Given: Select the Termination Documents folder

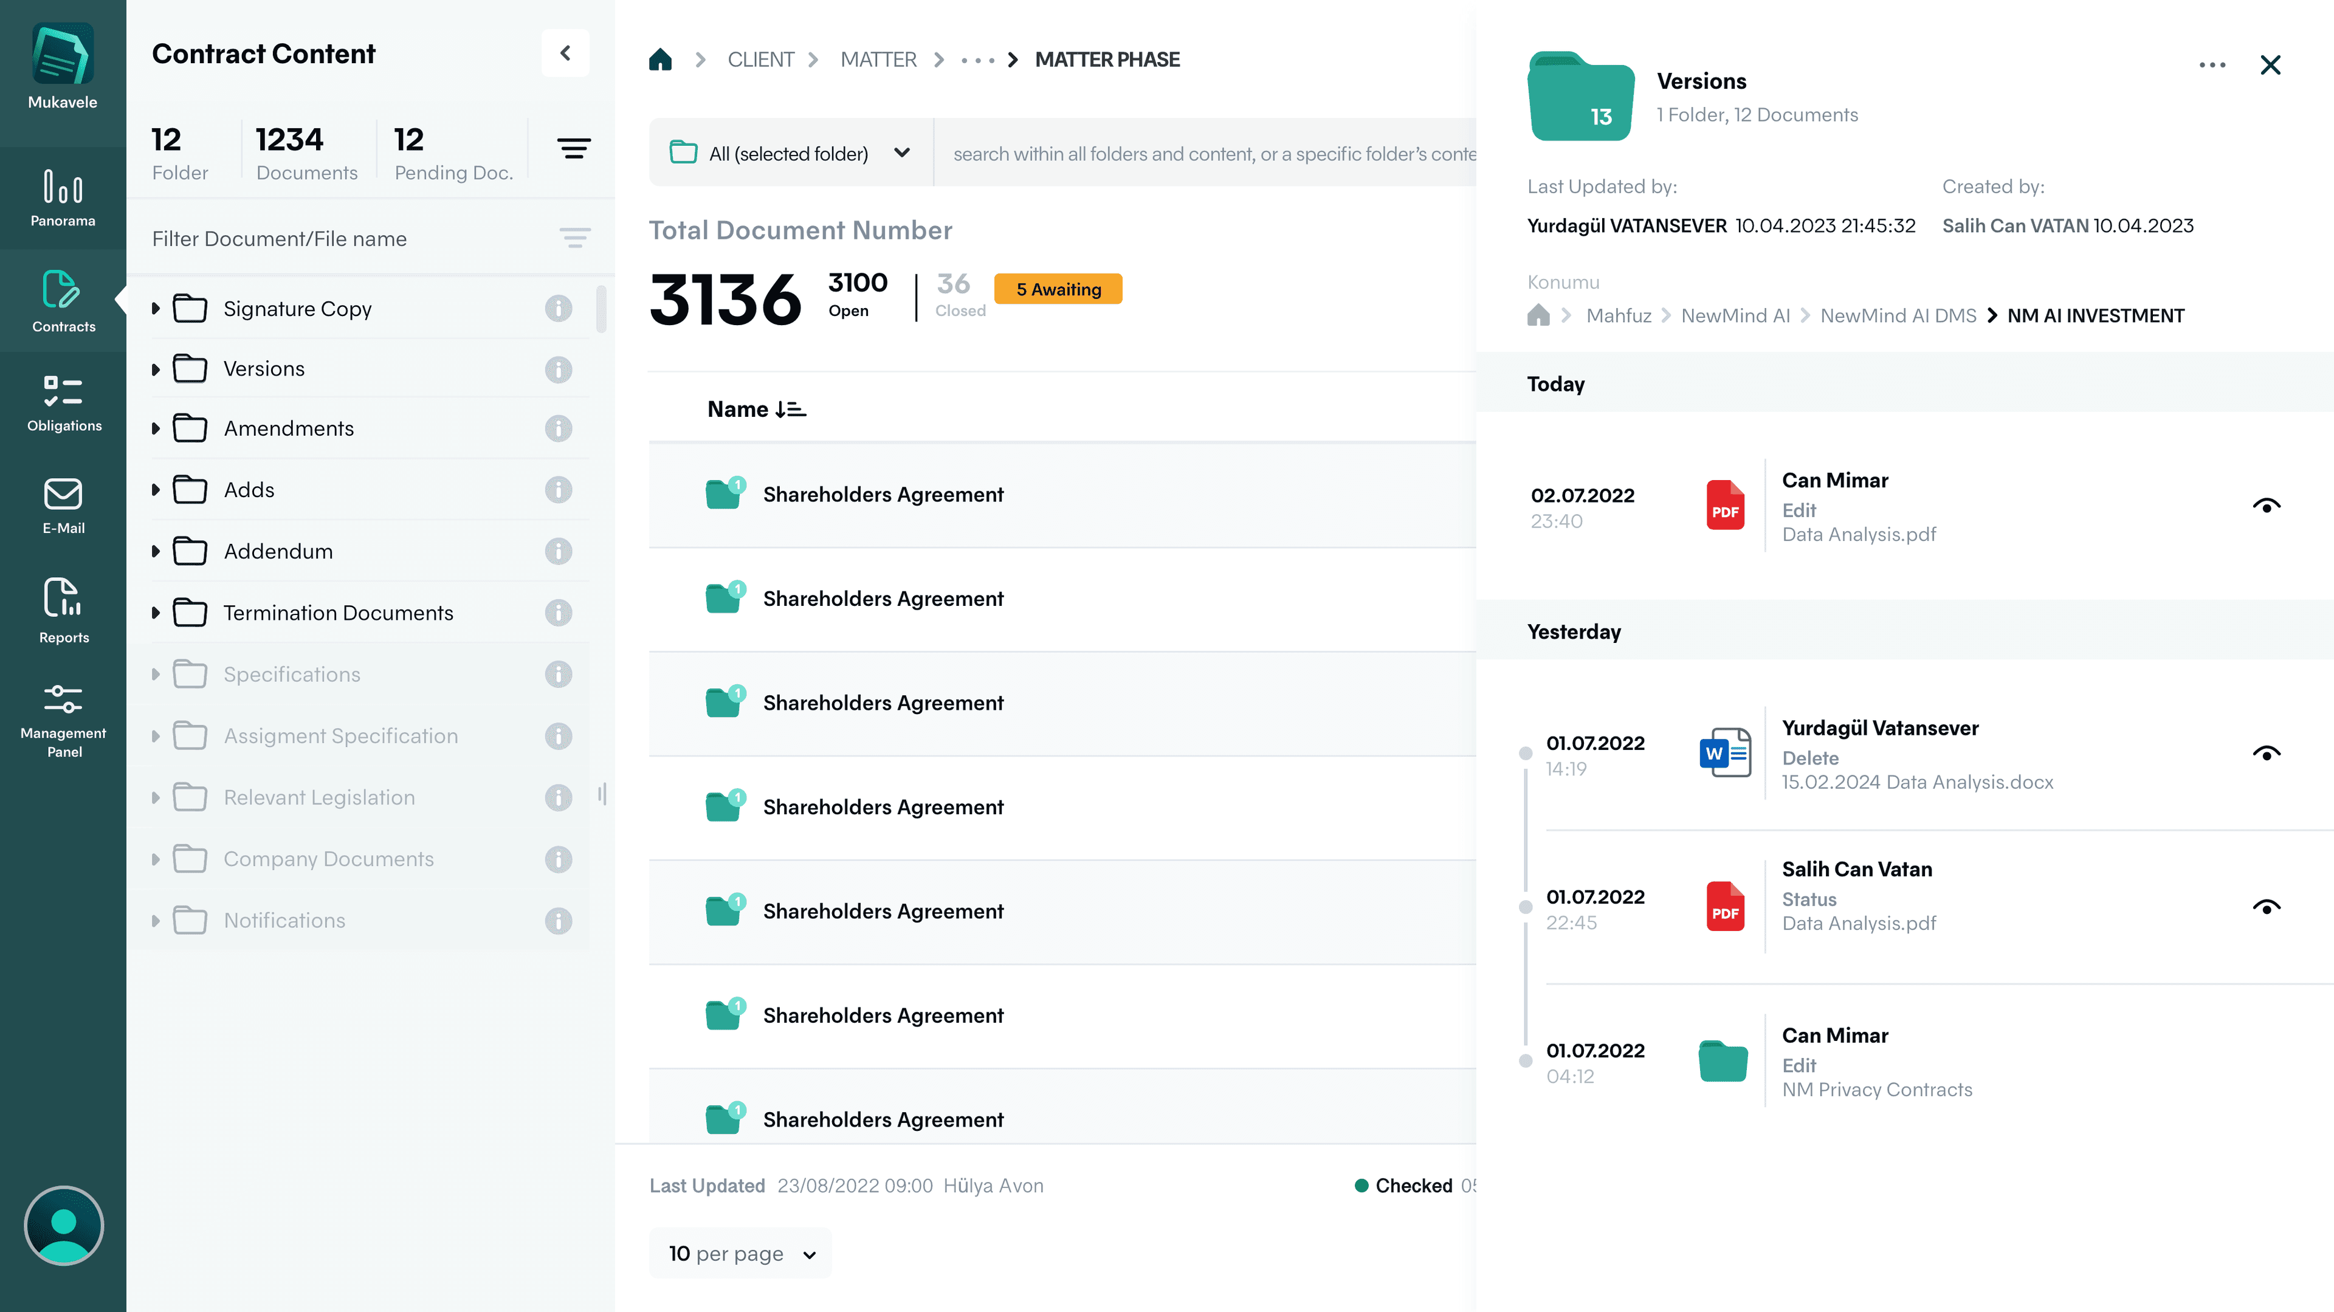Looking at the screenshot, I should [338, 613].
